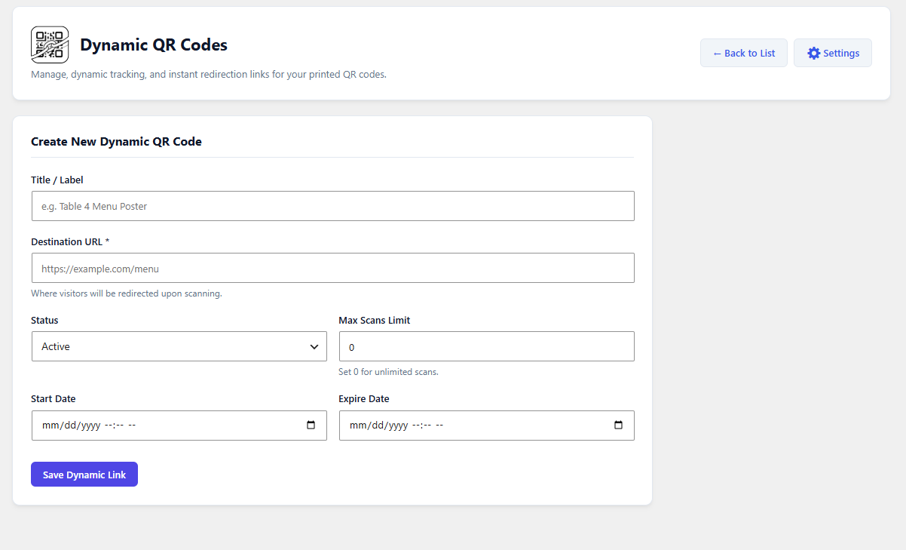This screenshot has width=906, height=550.
Task: Click the 'Status' field label
Action: point(44,320)
